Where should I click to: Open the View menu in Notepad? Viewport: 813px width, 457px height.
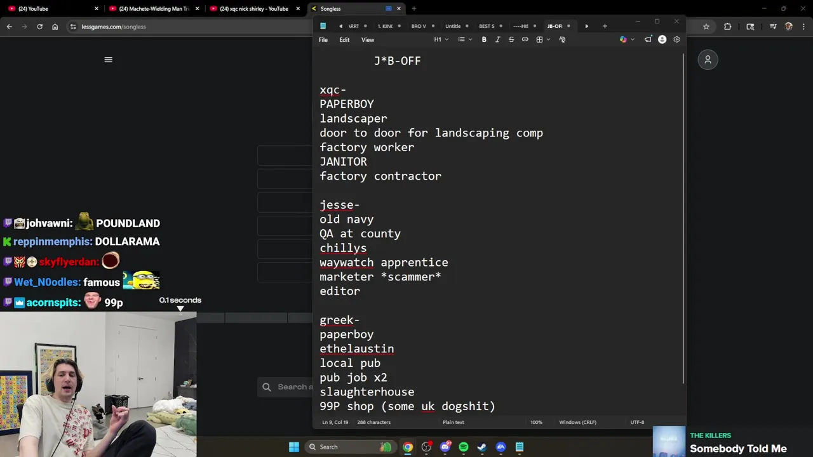368,39
